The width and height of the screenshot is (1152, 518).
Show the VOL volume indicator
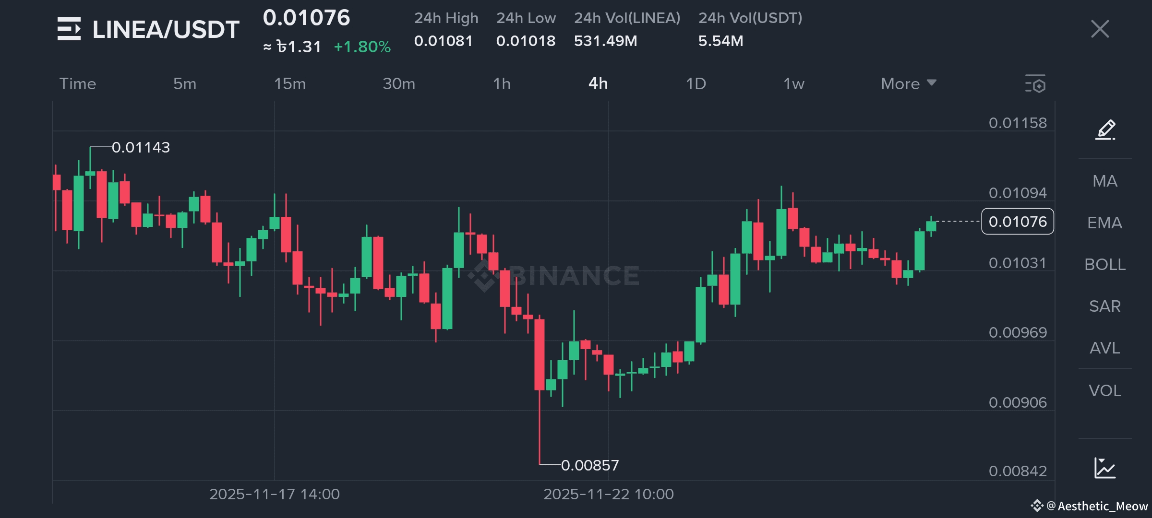[1105, 390]
